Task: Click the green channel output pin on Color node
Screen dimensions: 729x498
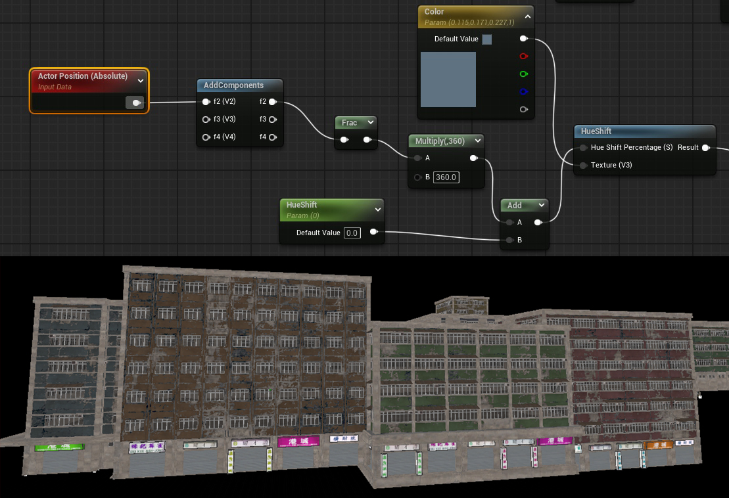Action: coord(523,74)
